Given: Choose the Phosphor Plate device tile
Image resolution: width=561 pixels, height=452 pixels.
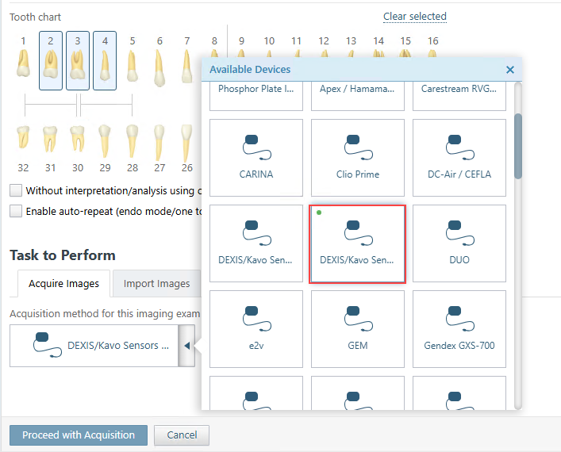Looking at the screenshot, I should point(256,96).
